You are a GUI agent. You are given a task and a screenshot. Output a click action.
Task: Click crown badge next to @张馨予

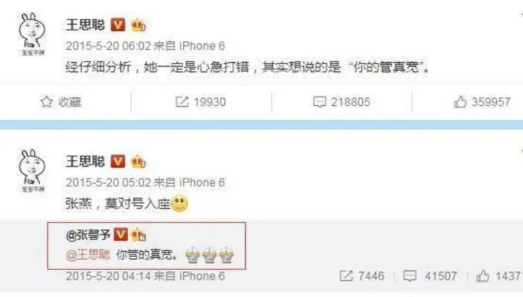pyautogui.click(x=139, y=235)
